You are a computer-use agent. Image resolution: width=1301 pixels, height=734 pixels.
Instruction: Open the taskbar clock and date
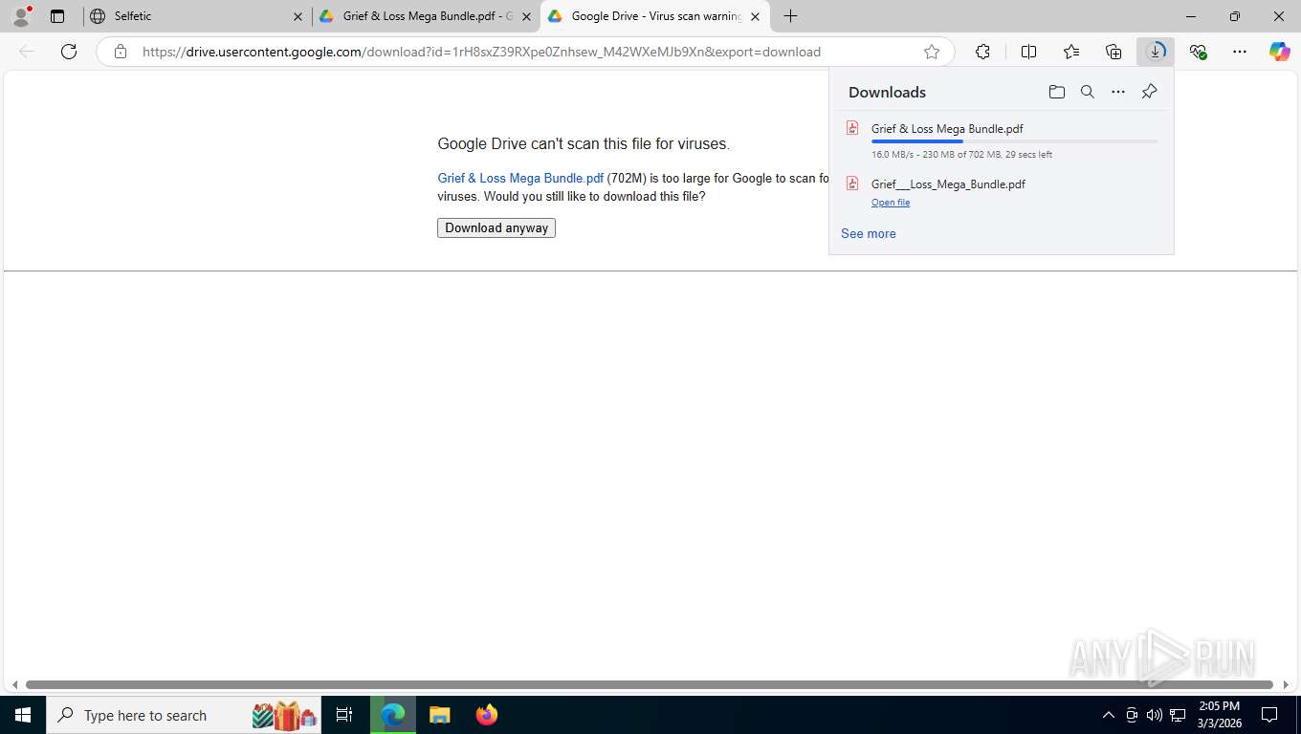click(x=1219, y=715)
